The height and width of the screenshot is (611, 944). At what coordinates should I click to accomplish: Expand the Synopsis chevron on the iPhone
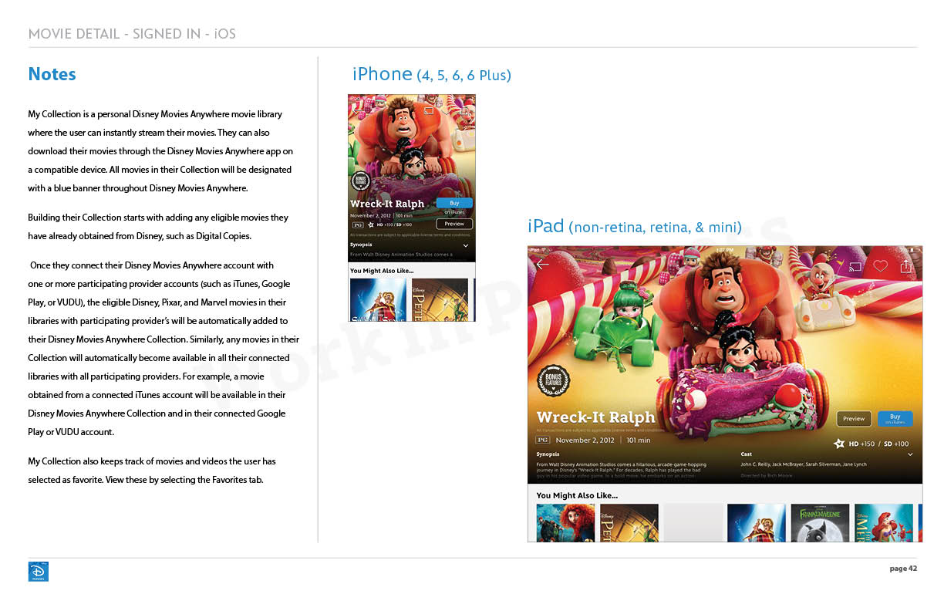pyautogui.click(x=466, y=245)
